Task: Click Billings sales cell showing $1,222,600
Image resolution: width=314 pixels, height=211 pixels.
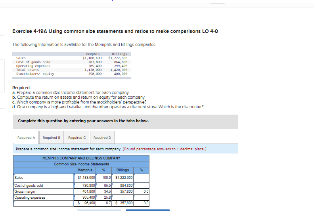Action: pyautogui.click(x=123, y=178)
